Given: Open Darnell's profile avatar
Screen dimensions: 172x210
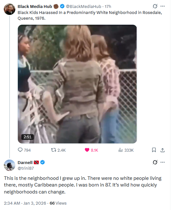Looking at the screenshot, I should pos(10,165).
